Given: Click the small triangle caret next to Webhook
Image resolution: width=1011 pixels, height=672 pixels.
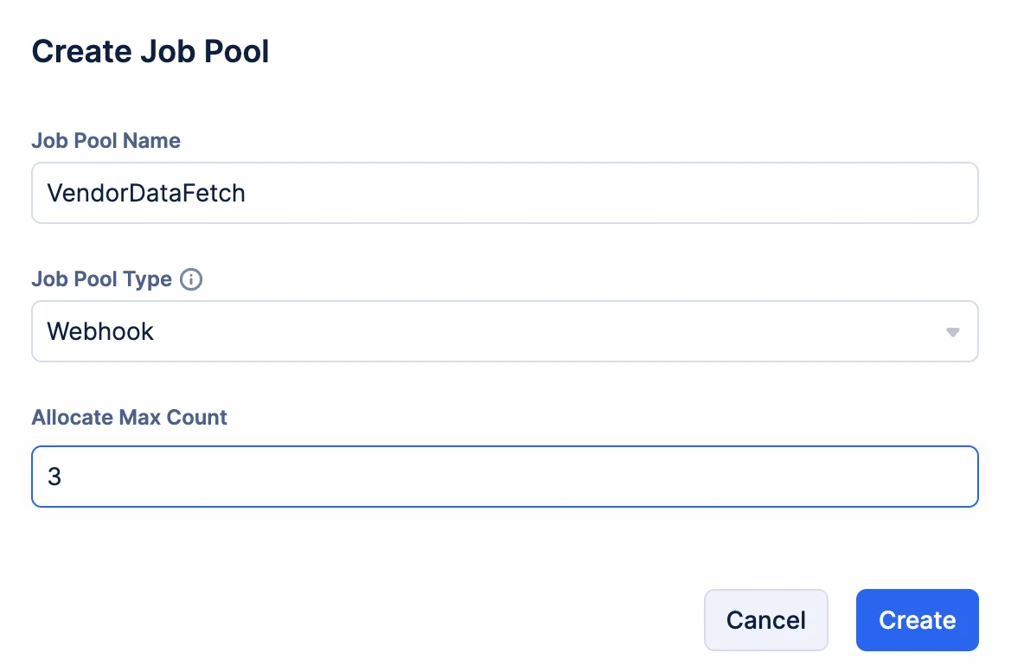Looking at the screenshot, I should click(x=952, y=331).
